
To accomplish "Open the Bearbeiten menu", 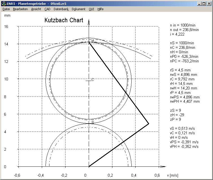I will click(20, 9).
